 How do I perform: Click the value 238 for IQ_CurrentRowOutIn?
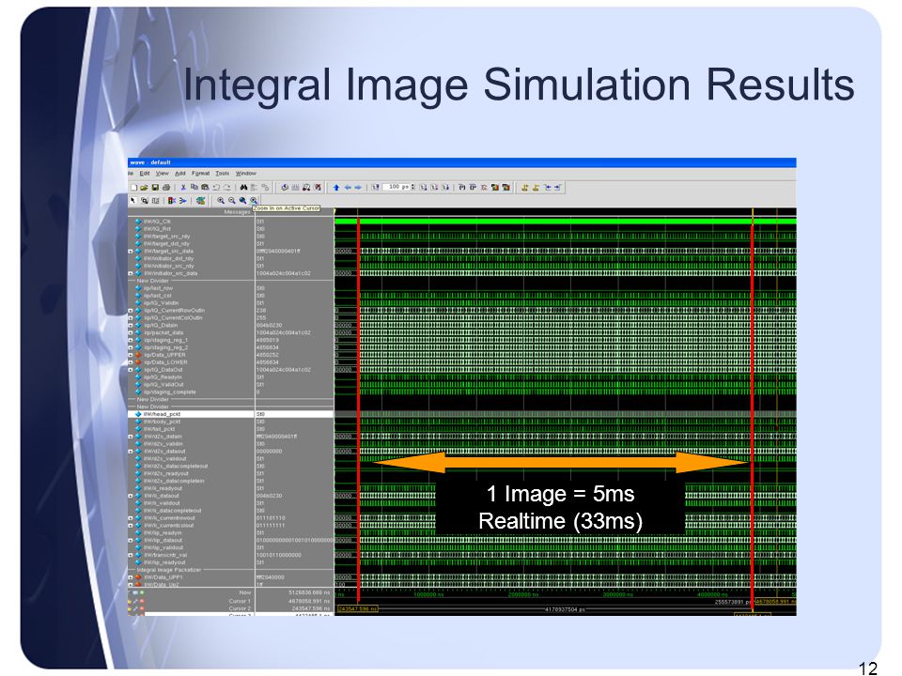[261, 311]
